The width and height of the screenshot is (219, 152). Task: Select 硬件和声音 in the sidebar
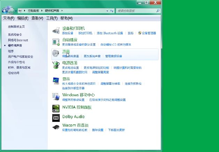pyautogui.click(x=15, y=46)
